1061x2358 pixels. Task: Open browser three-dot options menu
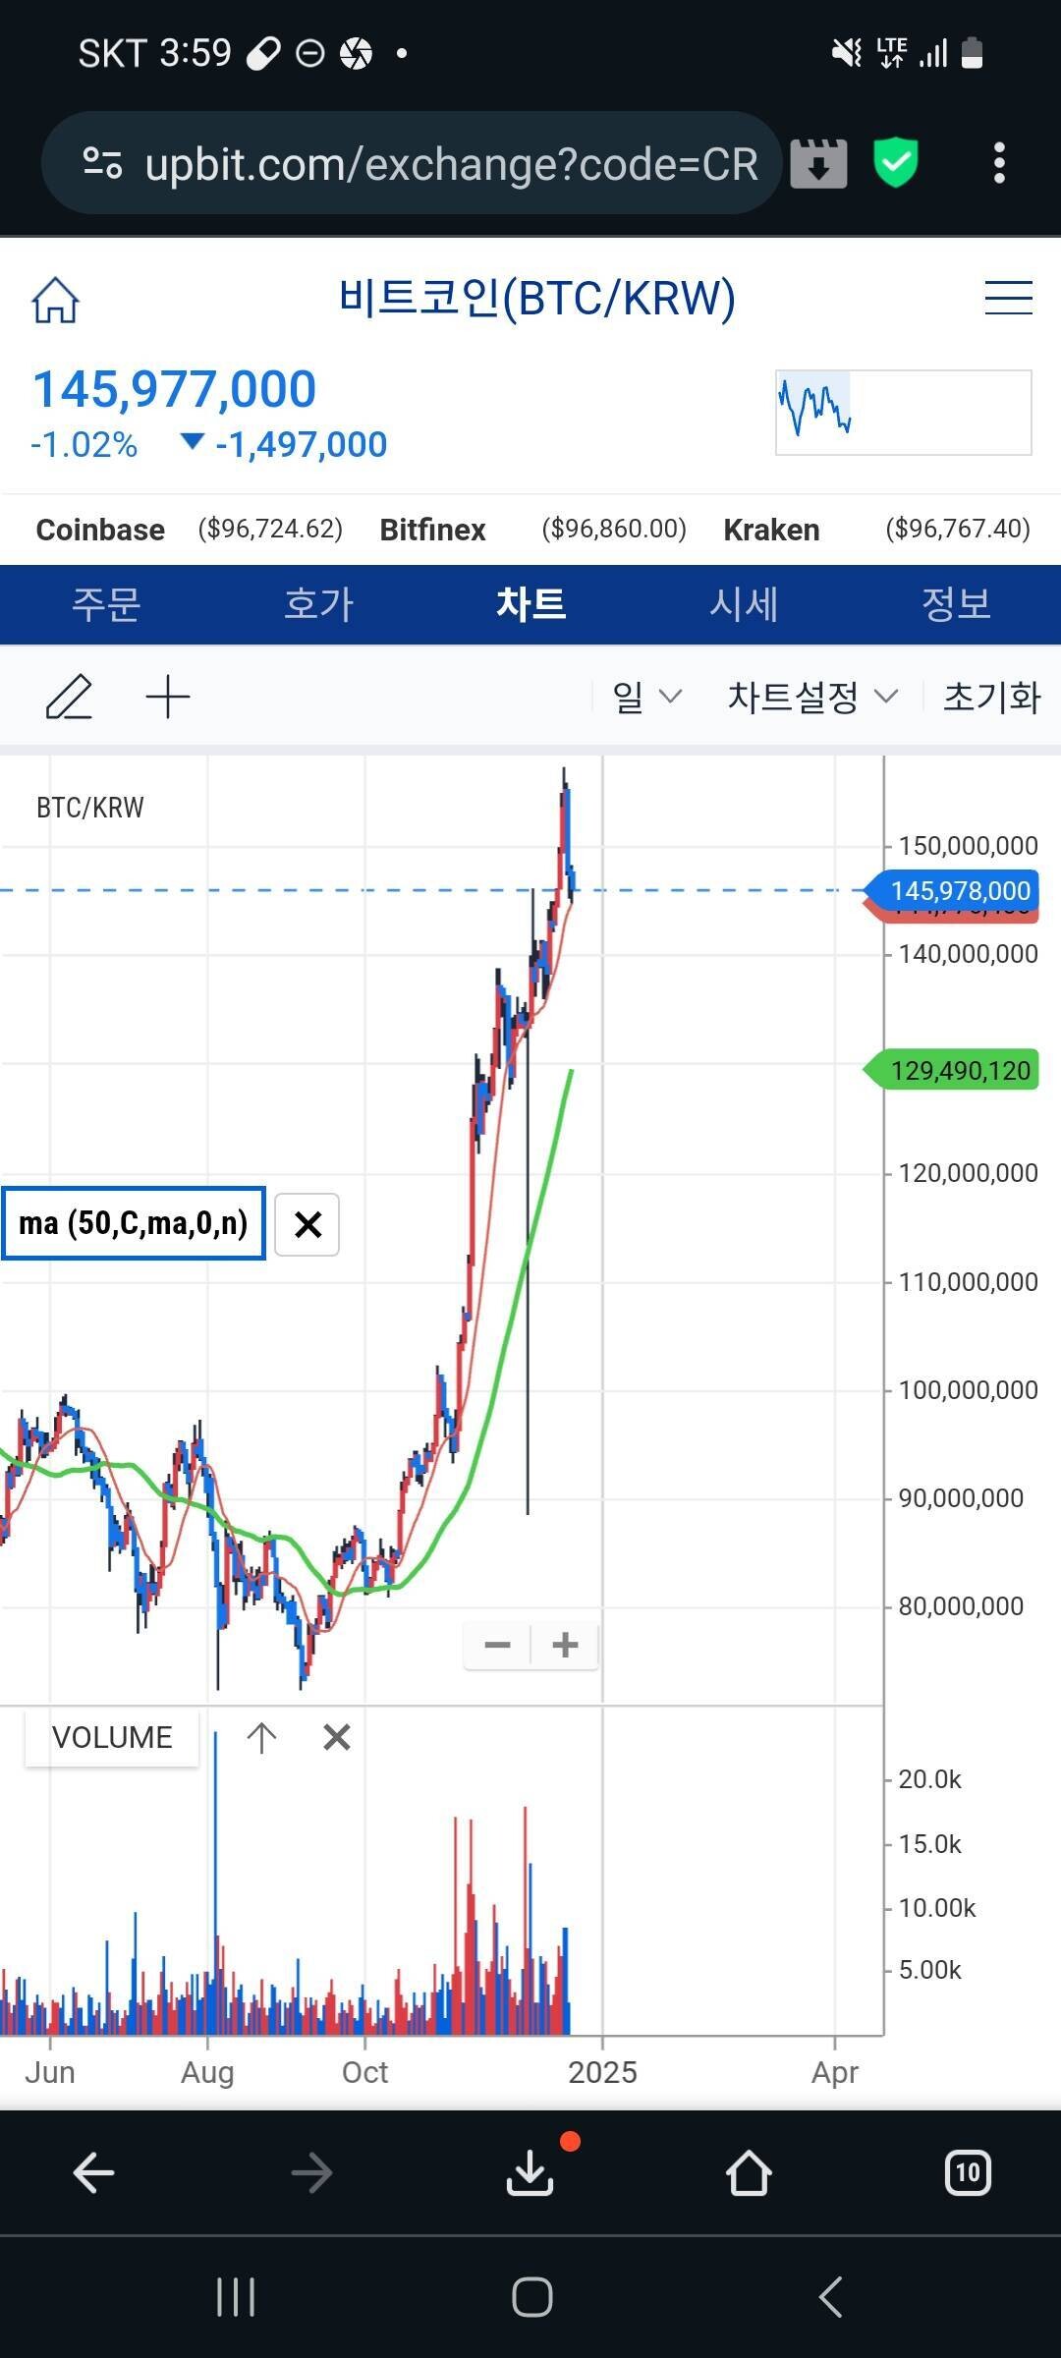coord(999,163)
